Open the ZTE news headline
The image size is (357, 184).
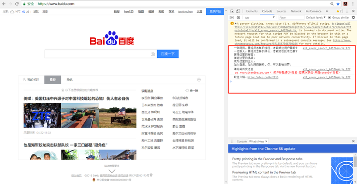tap(76, 98)
